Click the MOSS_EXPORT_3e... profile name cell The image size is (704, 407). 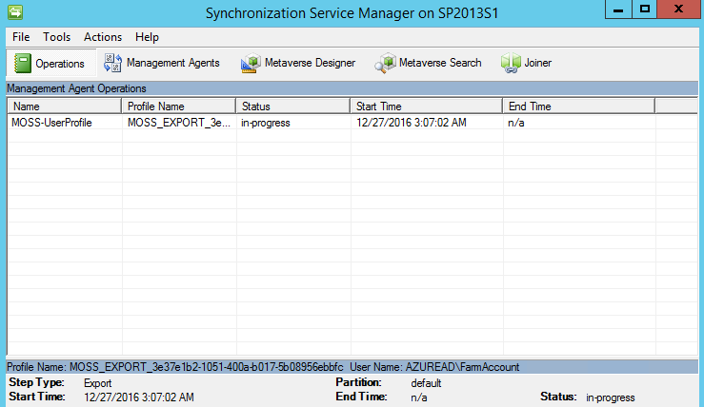click(179, 123)
